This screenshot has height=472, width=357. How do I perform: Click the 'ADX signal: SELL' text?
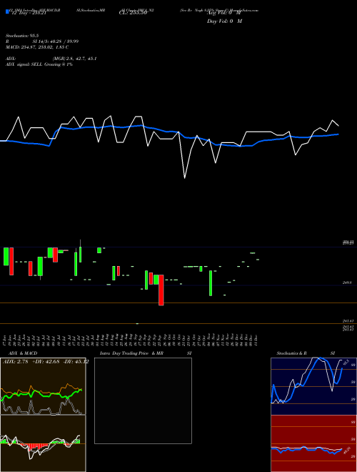coord(24,64)
